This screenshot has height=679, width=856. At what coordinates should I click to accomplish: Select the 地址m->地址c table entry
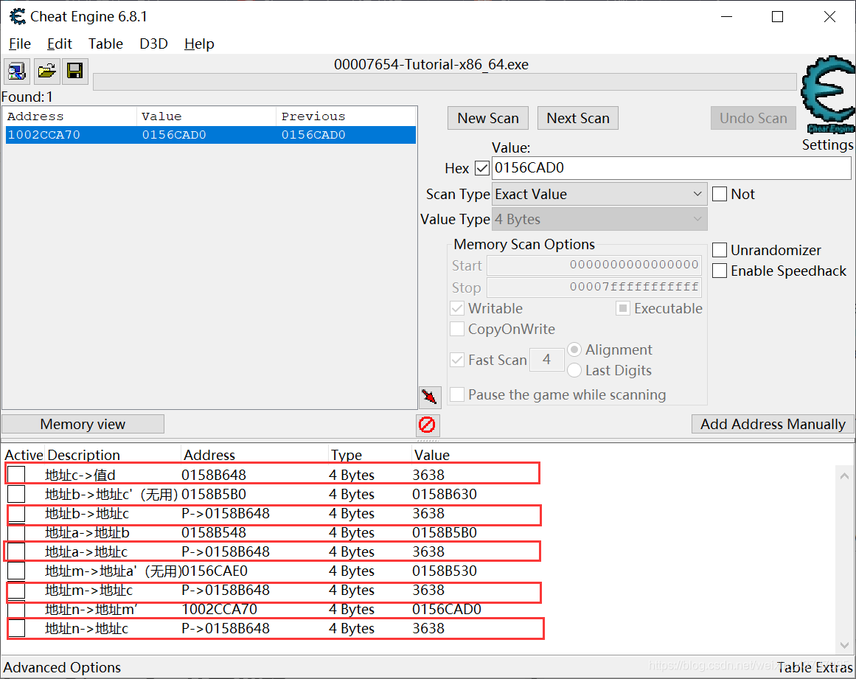tap(274, 590)
